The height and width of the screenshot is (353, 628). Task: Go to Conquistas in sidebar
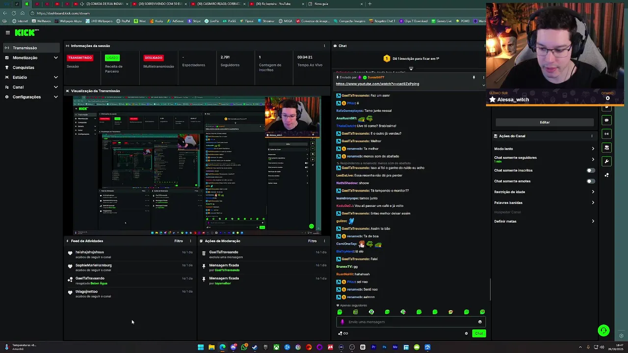30,68
